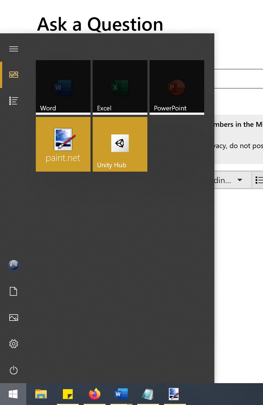Switch to paint.net on the taskbar
Screen dimensions: 263x405
point(175,394)
